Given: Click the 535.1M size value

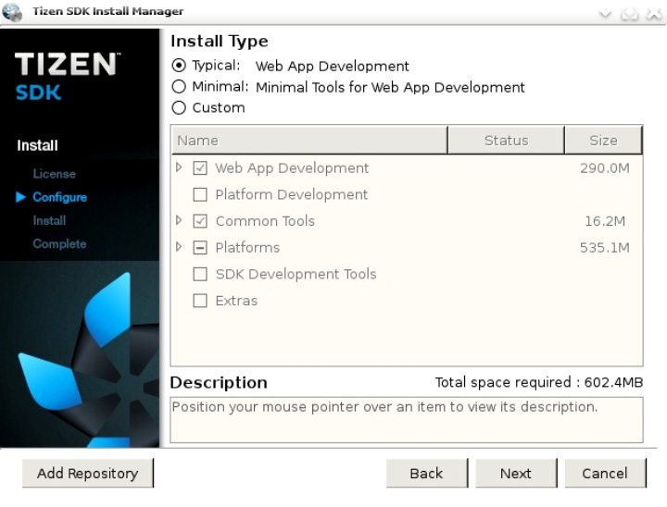Looking at the screenshot, I should click(x=604, y=247).
